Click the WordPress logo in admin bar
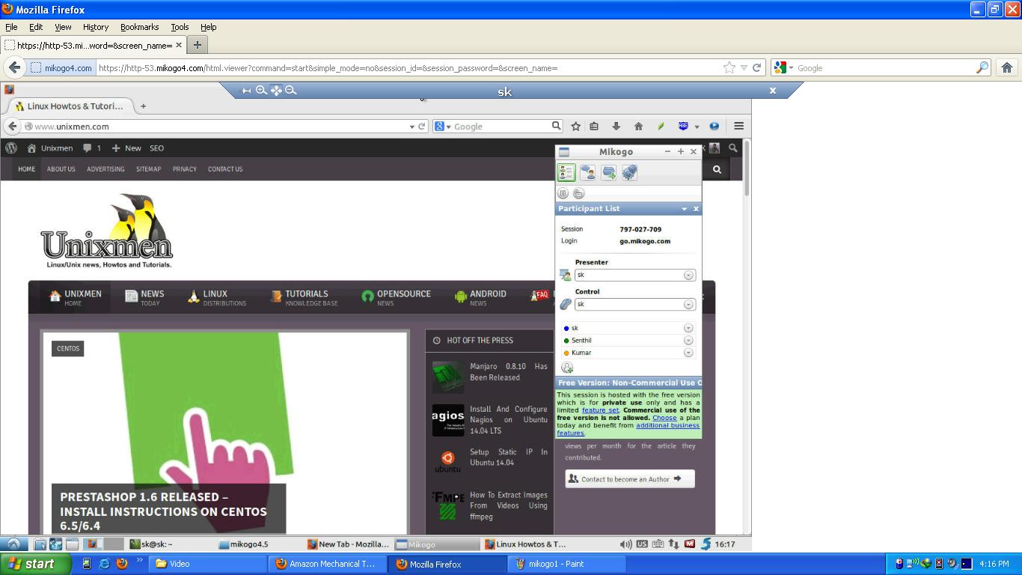Viewport: 1022px width, 575px height. (11, 148)
